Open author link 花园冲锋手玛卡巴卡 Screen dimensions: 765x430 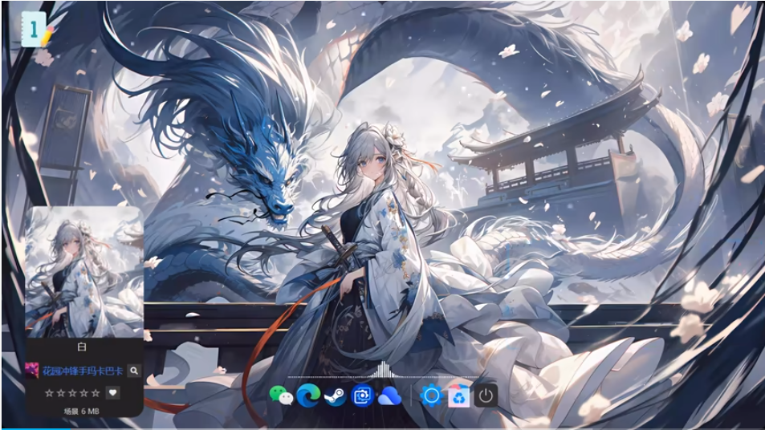83,371
